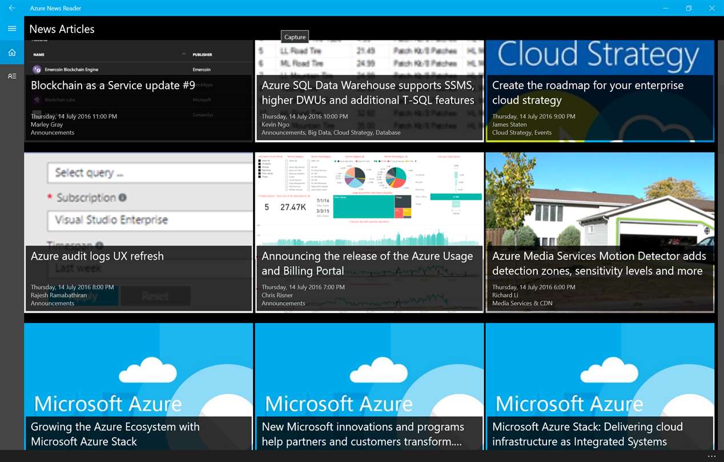724x462 pixels.
Task: Click author name Richard Li
Action: coord(506,295)
